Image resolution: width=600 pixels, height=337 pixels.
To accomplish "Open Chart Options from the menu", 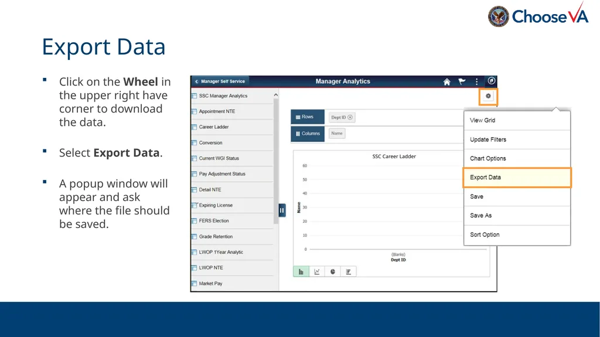I will pos(517,159).
